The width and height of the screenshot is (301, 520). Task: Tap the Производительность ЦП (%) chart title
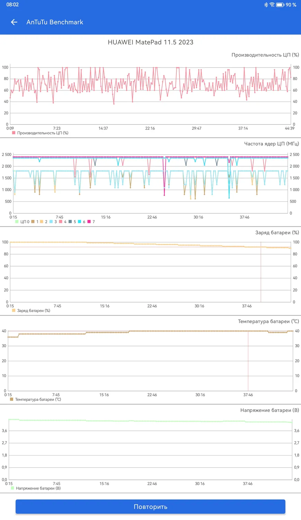265,55
